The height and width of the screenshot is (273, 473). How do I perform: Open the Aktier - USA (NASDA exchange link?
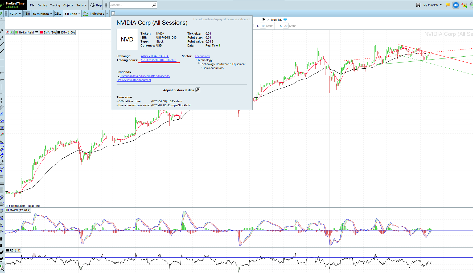tap(155, 56)
